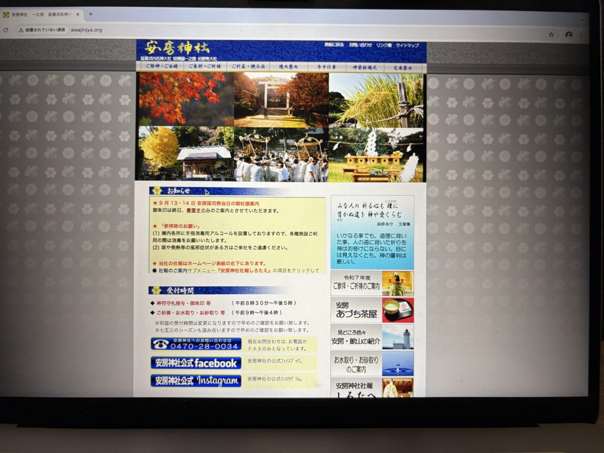This screenshot has width=604, height=453.
Task: Open the Chrome three-dot menu
Action: click(x=583, y=35)
